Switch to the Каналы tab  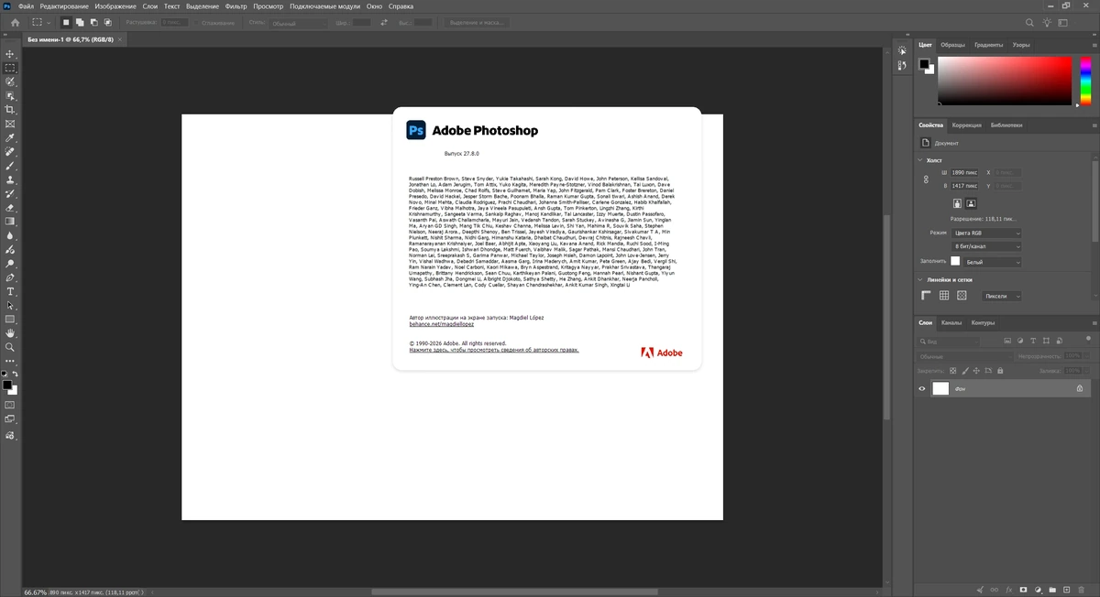tap(951, 322)
